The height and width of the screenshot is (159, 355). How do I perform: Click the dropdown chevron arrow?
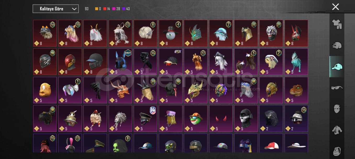tap(74, 9)
